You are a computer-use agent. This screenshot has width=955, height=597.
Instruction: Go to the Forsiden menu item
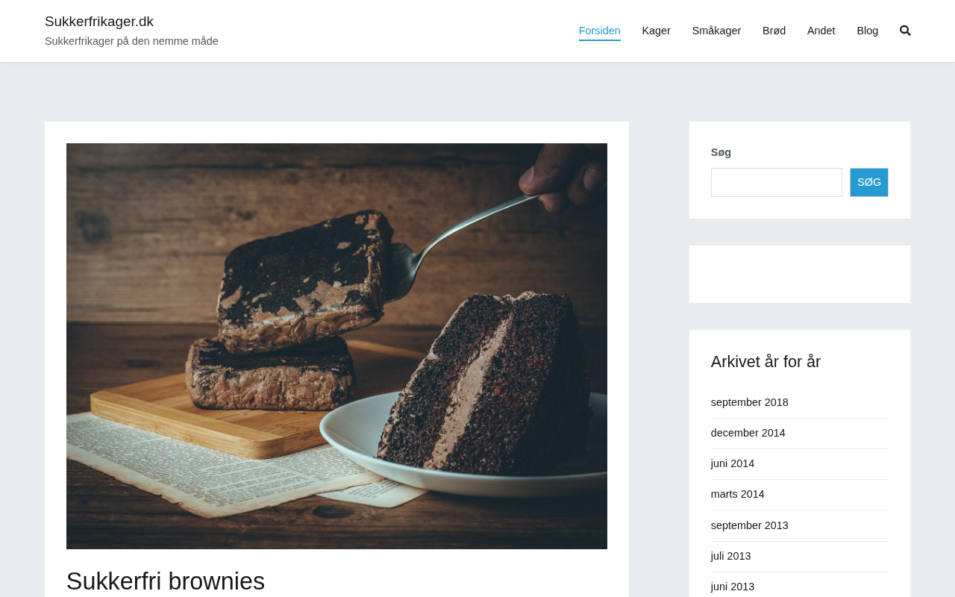[x=600, y=31]
